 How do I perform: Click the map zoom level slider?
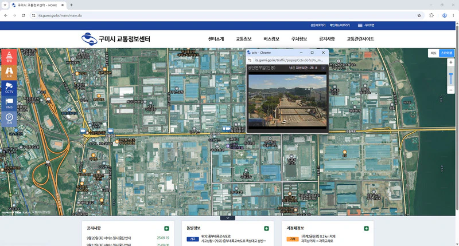(x=451, y=78)
